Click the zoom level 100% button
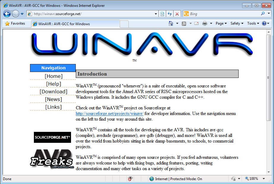Screen dimensions: 274x184 pyautogui.click(x=252, y=179)
